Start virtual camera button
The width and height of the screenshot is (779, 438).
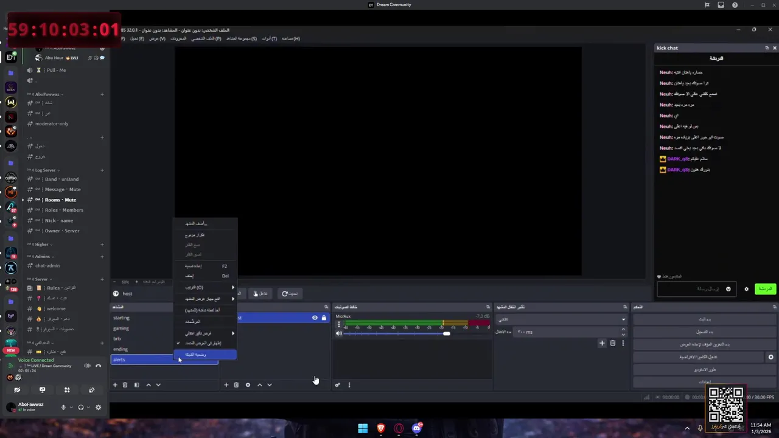coord(699,357)
